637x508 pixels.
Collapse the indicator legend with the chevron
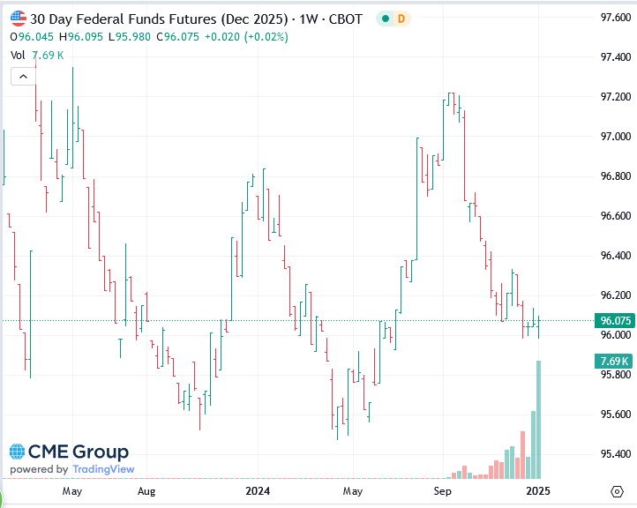pyautogui.click(x=22, y=77)
